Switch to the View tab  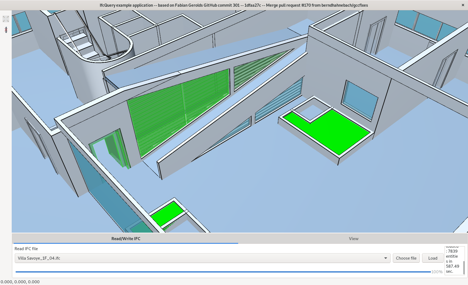tap(353, 238)
